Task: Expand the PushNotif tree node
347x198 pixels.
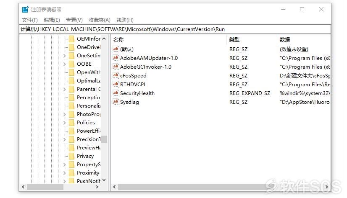Action: point(64,181)
